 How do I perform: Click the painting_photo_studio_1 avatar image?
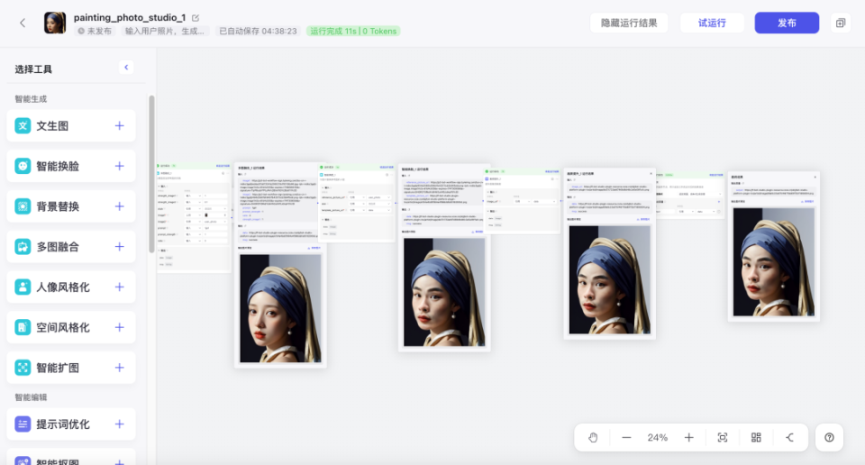point(55,23)
